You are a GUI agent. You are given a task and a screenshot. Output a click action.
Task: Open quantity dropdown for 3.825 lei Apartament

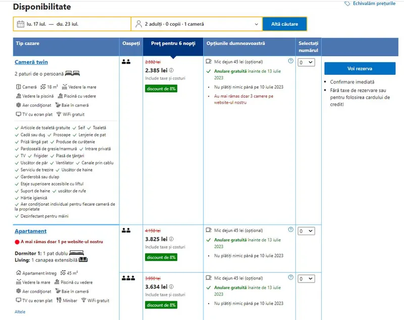pos(306,231)
